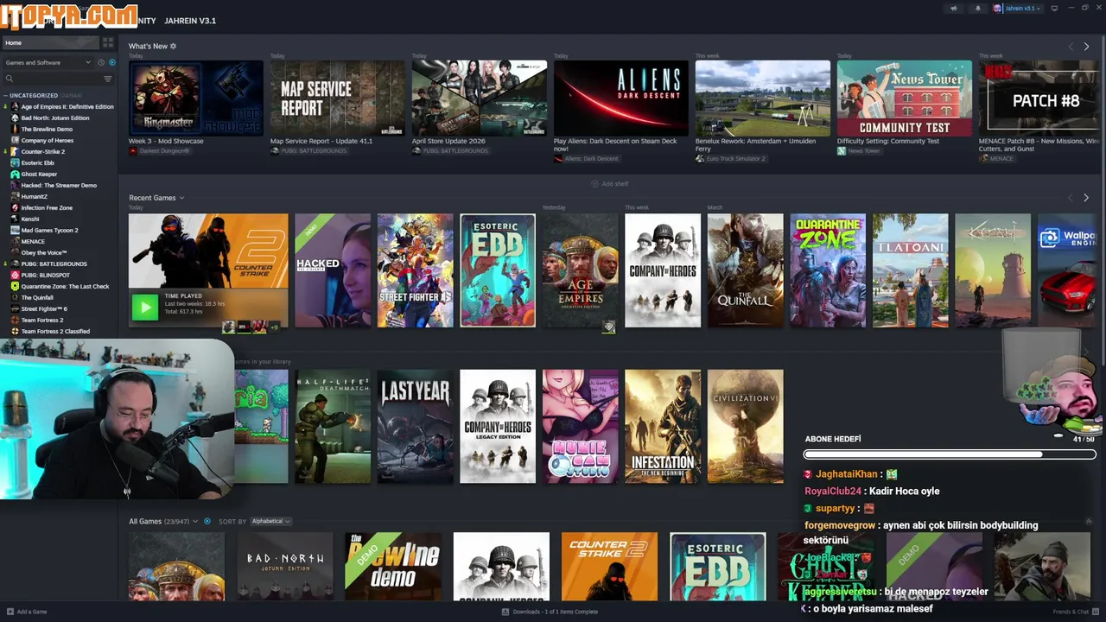Open Half-Life Deathmatch cover on shelf

[333, 426]
